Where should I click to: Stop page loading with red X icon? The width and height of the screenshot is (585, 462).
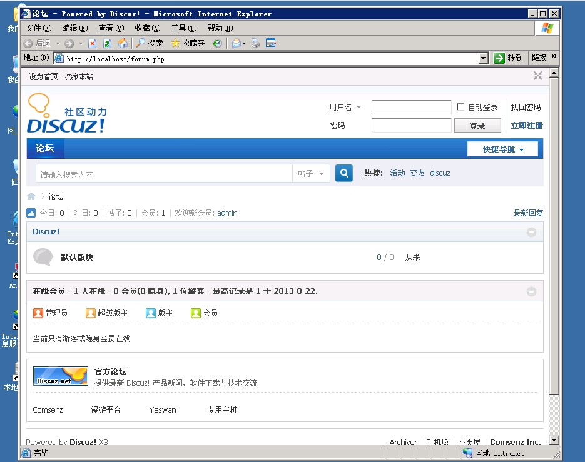92,43
